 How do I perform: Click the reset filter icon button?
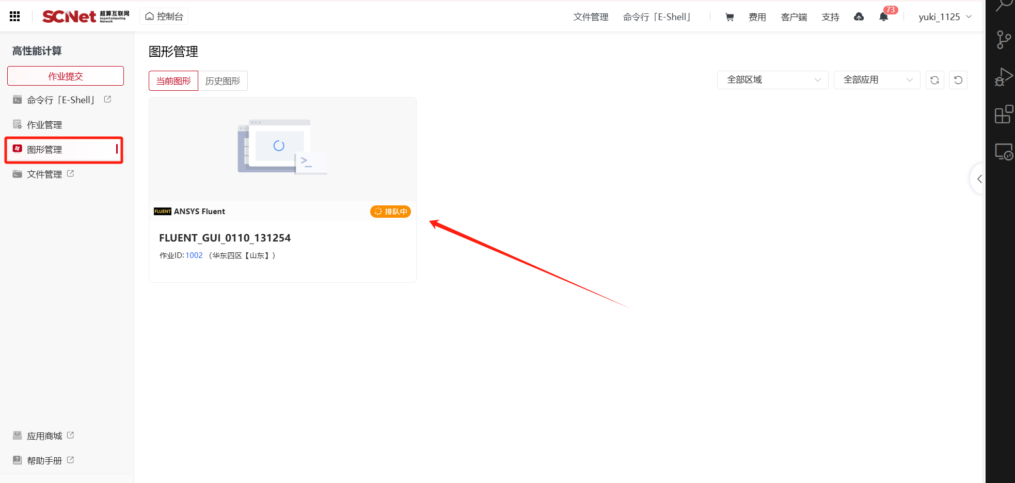[958, 80]
